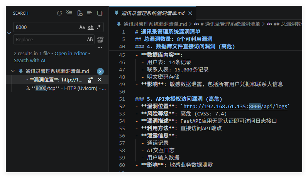Select 通讯录管理系统漏洞清单.md file in results
The width and height of the screenshot is (308, 178).
coord(57,71)
